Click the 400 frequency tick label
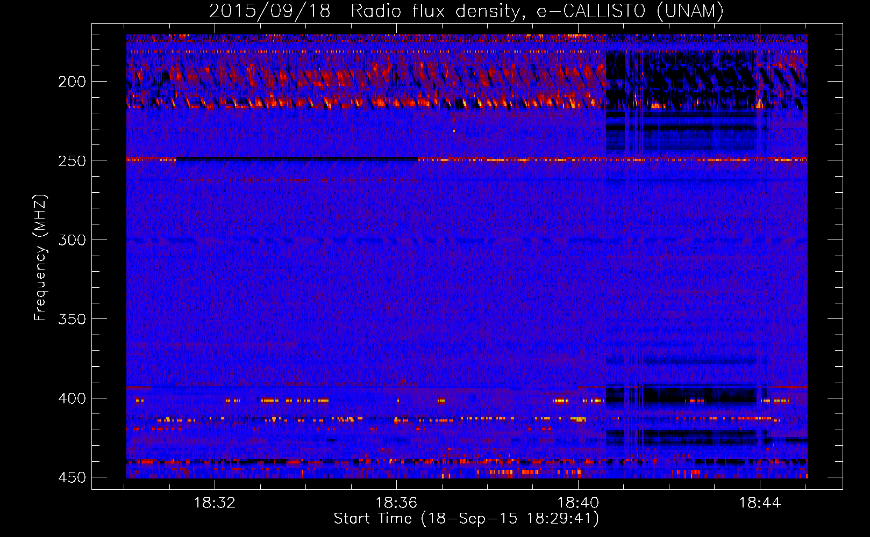870x537 pixels. (x=72, y=398)
